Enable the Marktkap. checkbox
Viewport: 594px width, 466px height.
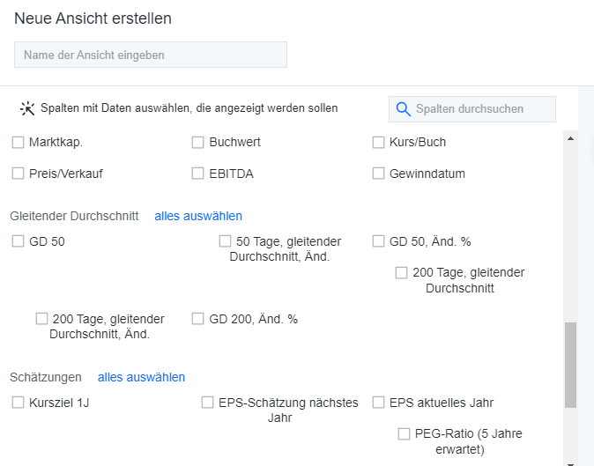click(19, 142)
